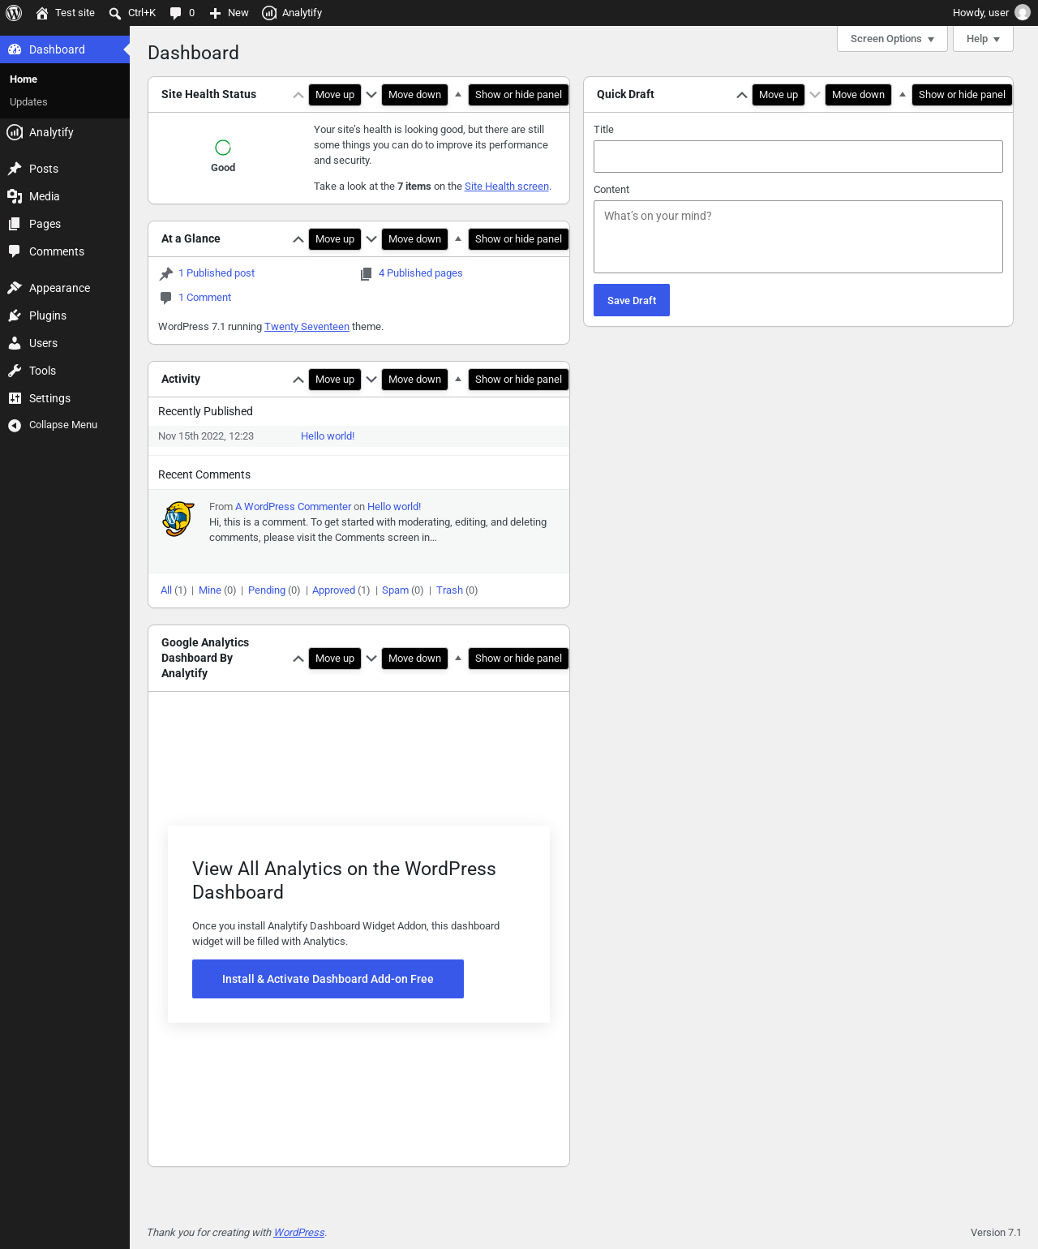Open Home submenu item
The height and width of the screenshot is (1249, 1038).
[x=24, y=79]
